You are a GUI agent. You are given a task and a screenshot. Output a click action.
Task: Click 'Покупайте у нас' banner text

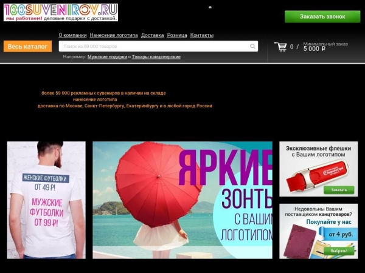[x=328, y=222]
